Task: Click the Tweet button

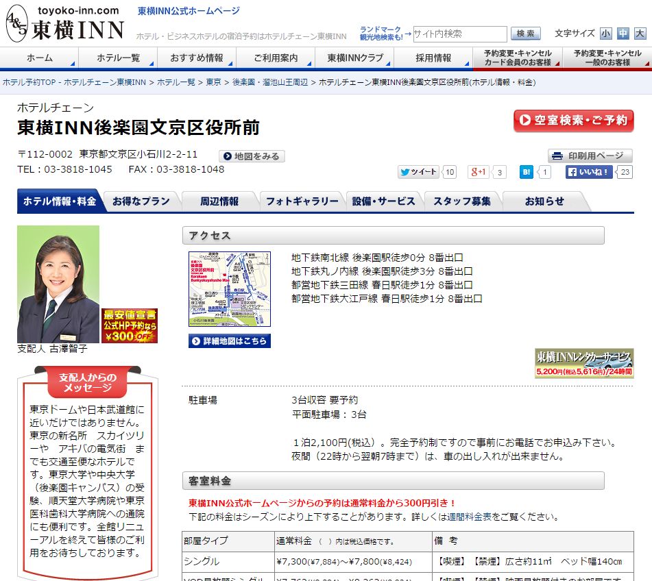Action: [418, 172]
